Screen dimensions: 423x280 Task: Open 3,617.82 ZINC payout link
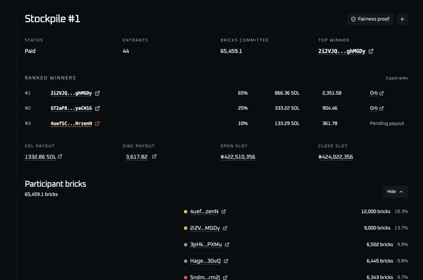click(136, 156)
